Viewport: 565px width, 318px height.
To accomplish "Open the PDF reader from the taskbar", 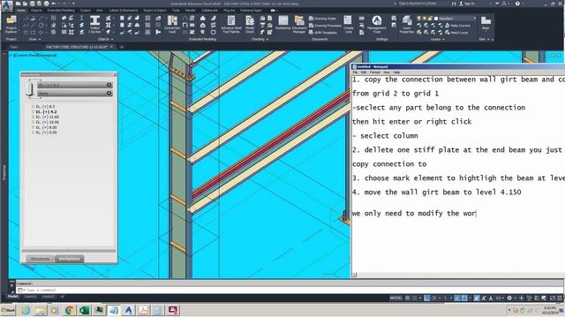I will click(143, 310).
